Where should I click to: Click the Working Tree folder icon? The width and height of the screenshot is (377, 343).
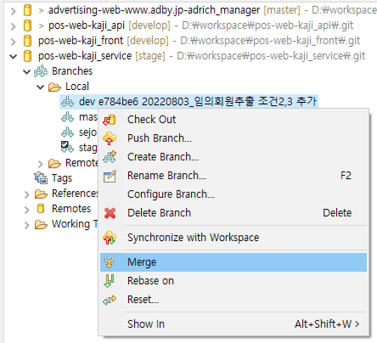coord(41,224)
